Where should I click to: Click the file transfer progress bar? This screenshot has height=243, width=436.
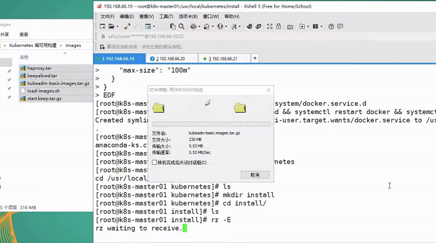click(x=211, y=124)
